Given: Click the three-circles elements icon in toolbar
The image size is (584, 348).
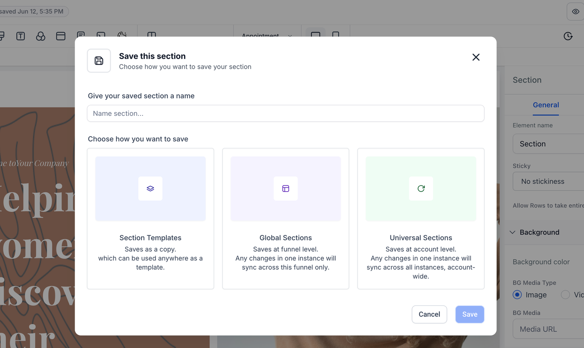Looking at the screenshot, I should tap(40, 36).
